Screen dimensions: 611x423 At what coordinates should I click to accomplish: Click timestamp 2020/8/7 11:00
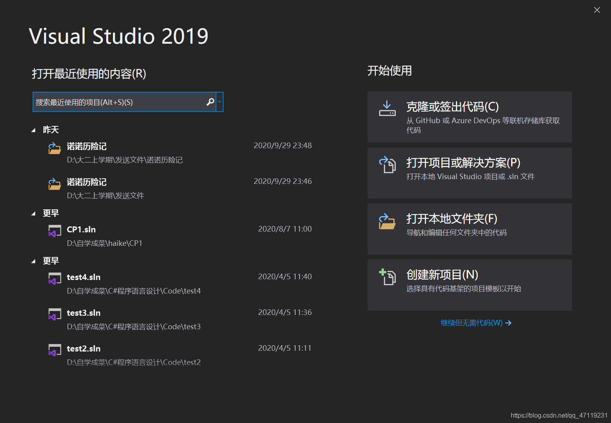(285, 229)
